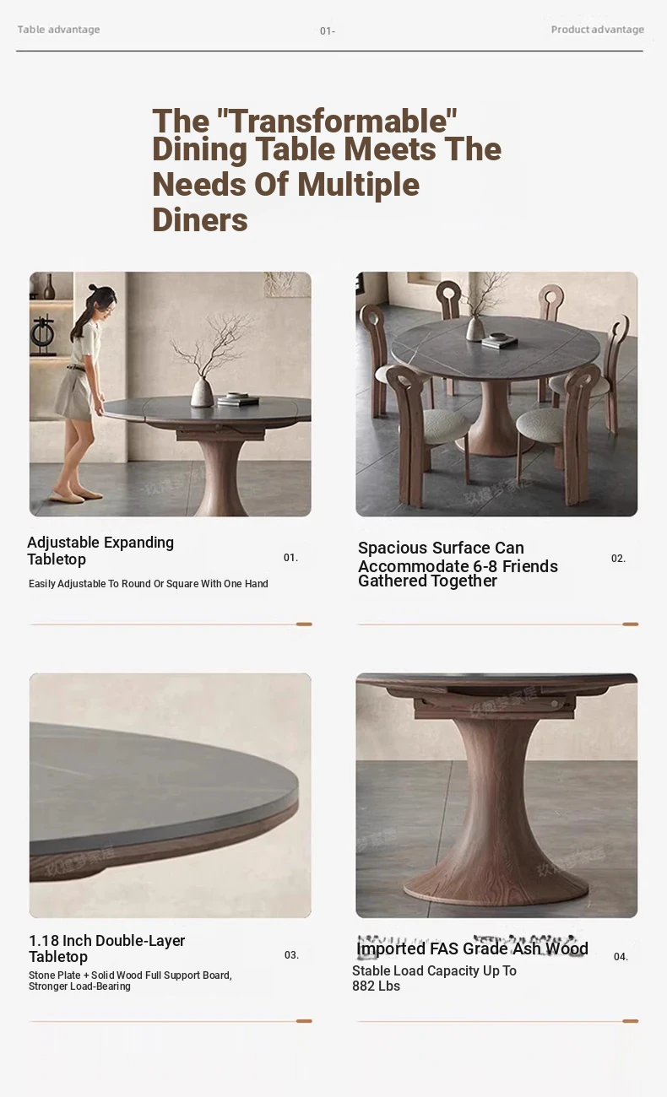Image resolution: width=667 pixels, height=1097 pixels.
Task: Select the '1.18 Inch Double-Layer Tabletop' heading
Action: pyautogui.click(x=107, y=948)
